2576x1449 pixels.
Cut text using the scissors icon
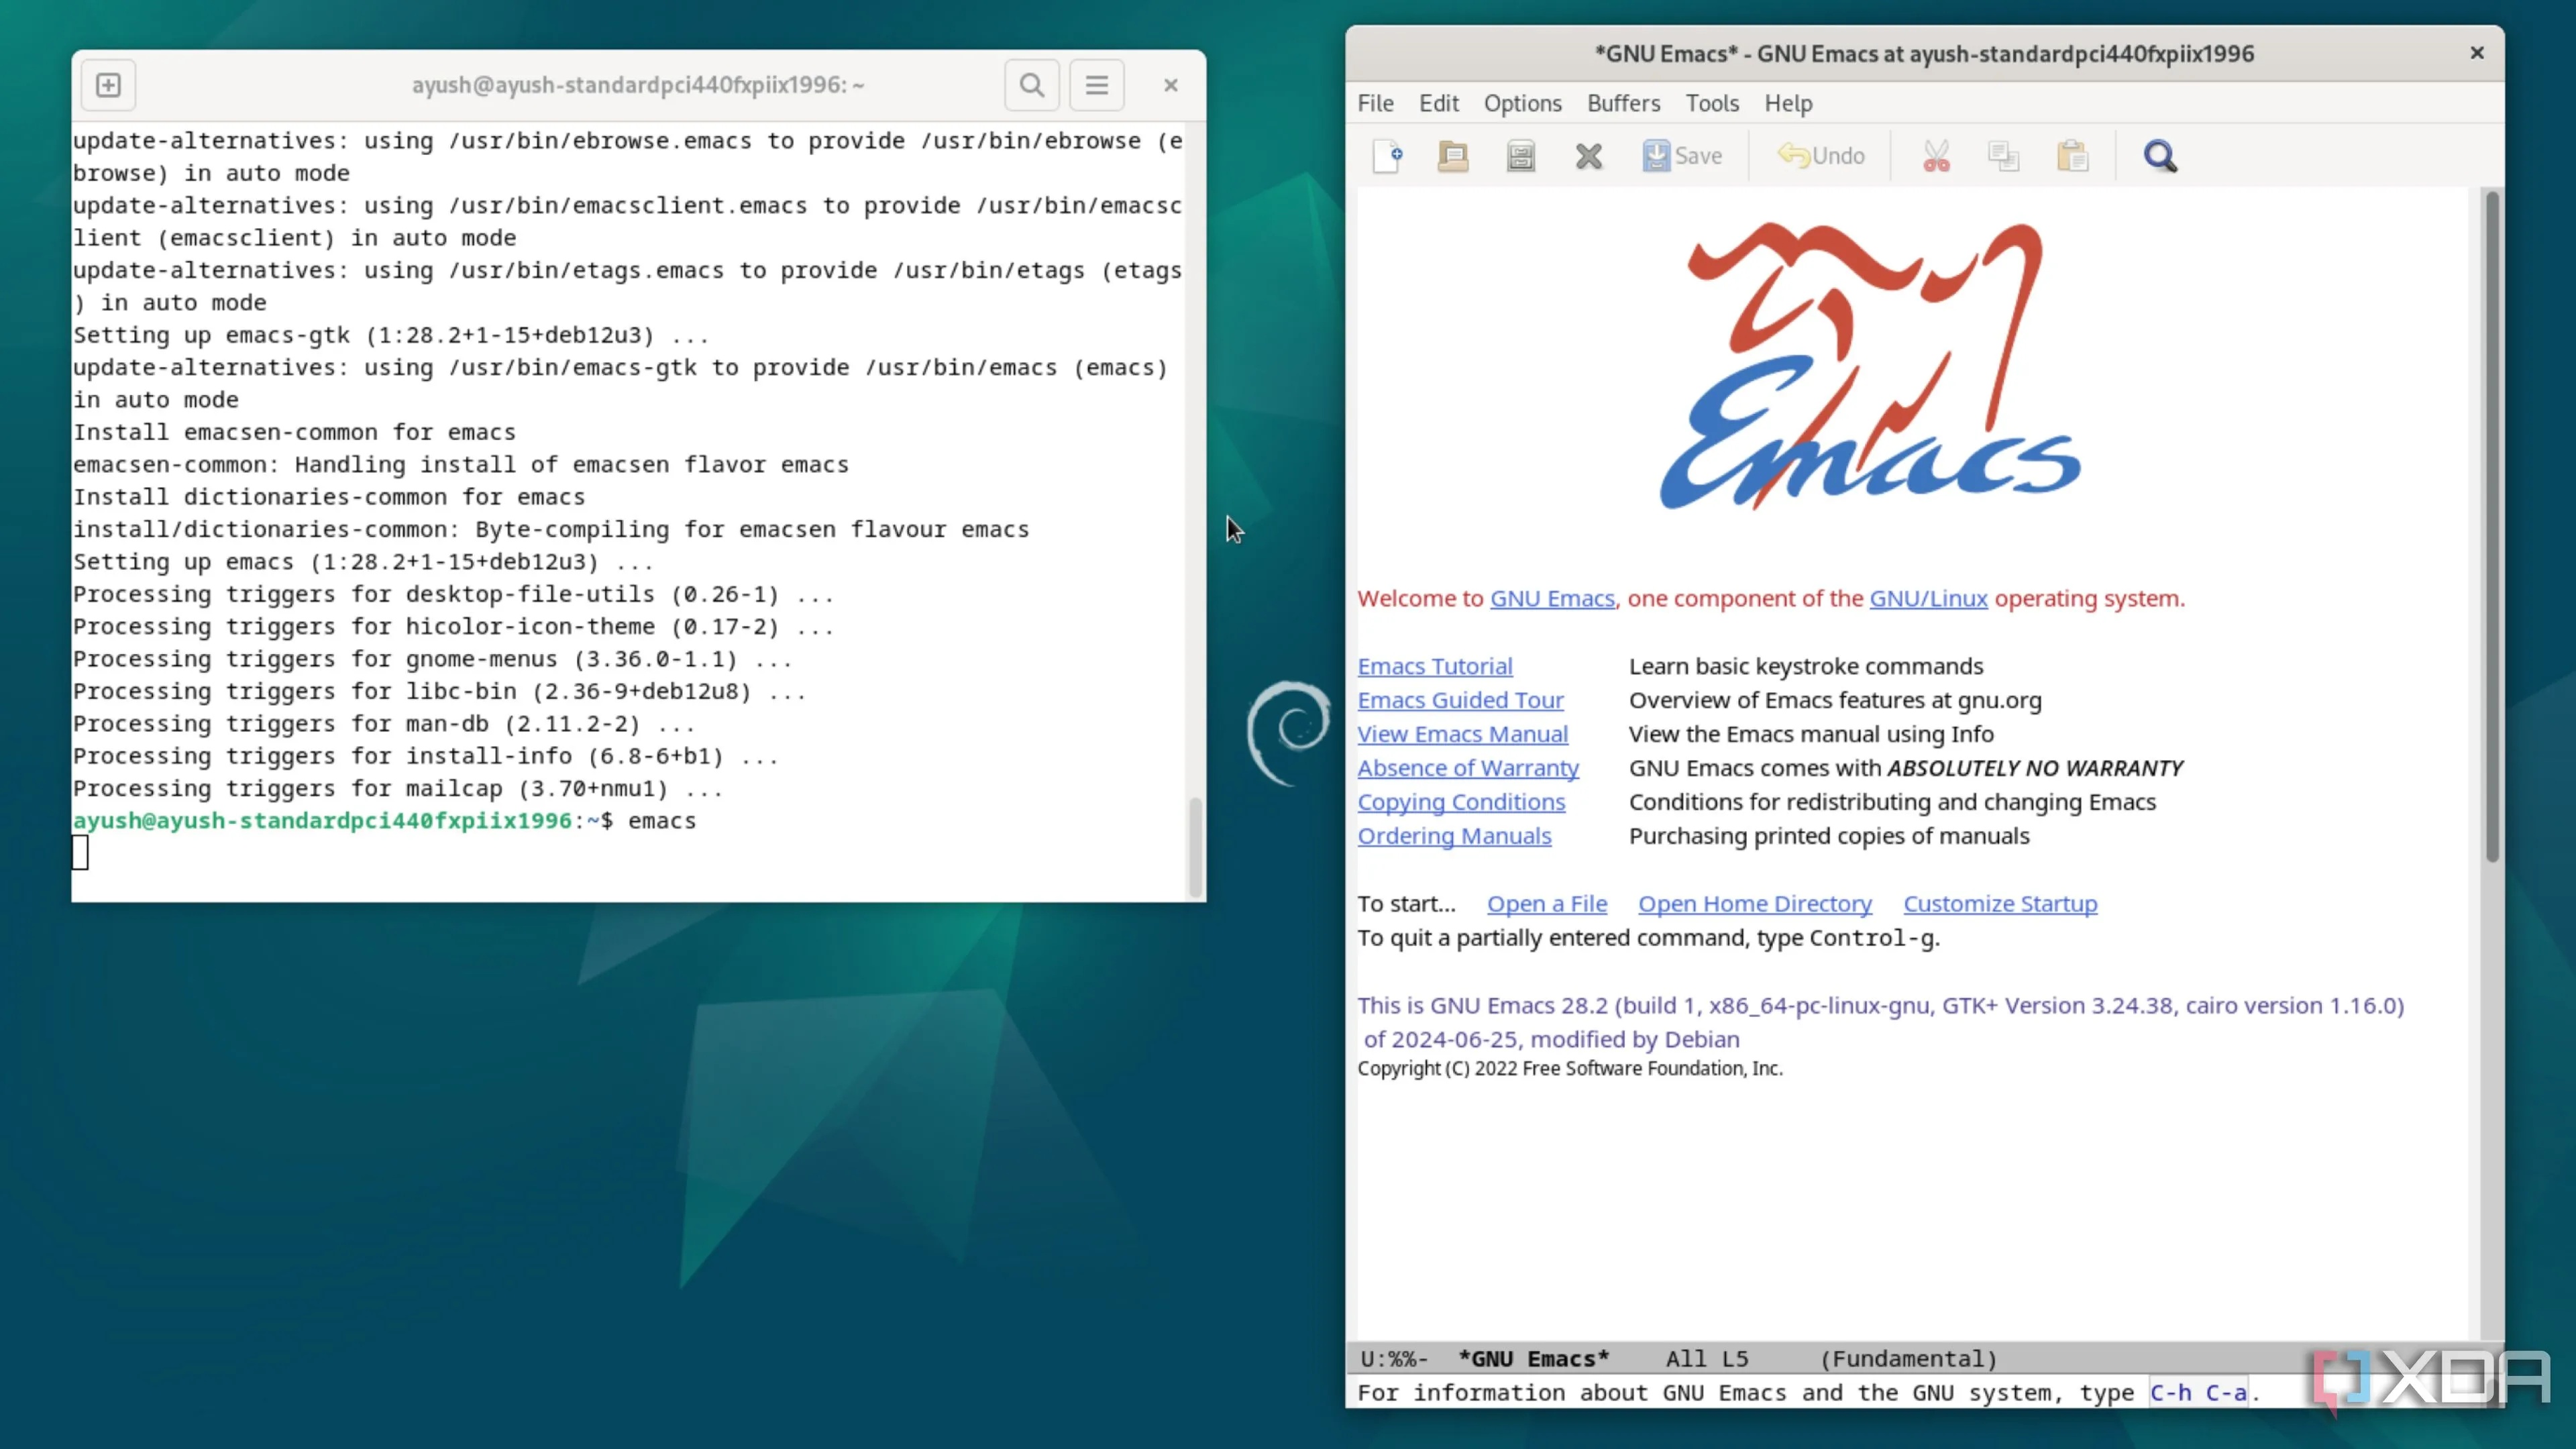[x=1936, y=156]
